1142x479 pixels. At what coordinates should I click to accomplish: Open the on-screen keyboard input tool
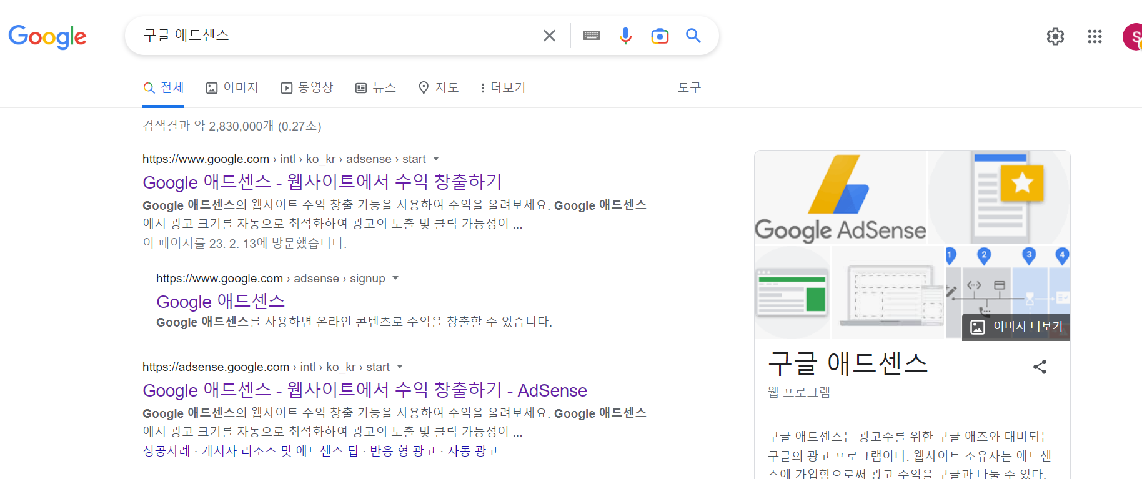[x=592, y=36]
